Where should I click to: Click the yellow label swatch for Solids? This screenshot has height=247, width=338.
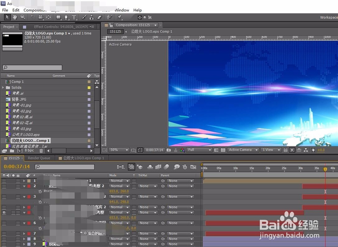pyautogui.click(x=89, y=88)
